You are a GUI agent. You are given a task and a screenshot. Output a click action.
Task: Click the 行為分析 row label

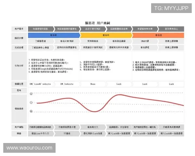[19, 65]
